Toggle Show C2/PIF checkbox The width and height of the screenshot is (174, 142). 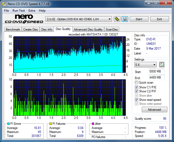point(136,91)
